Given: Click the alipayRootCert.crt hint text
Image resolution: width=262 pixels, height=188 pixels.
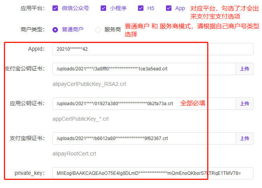Looking at the screenshot, I should [x=74, y=154].
